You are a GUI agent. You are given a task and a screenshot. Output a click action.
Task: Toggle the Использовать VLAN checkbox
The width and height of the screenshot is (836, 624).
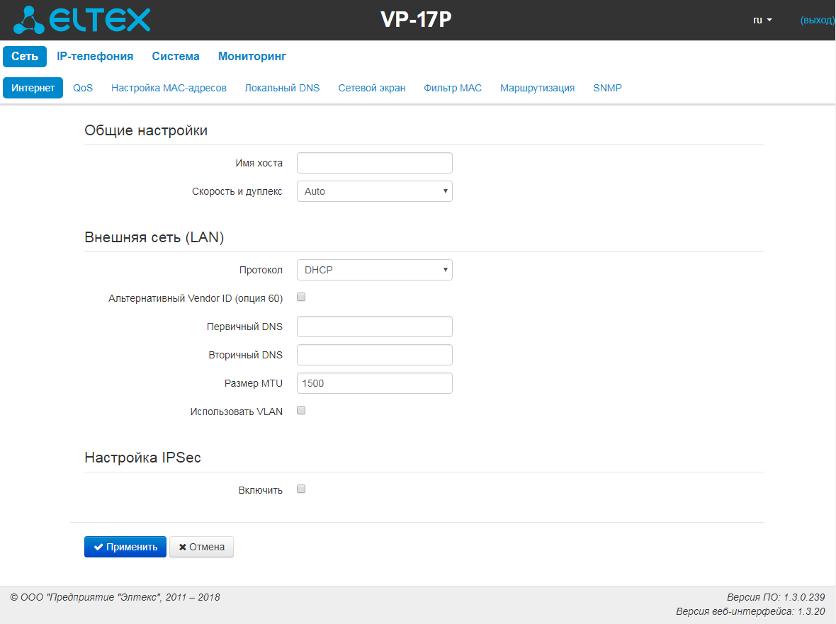point(301,410)
